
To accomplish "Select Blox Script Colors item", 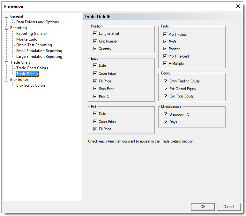I will (31, 85).
